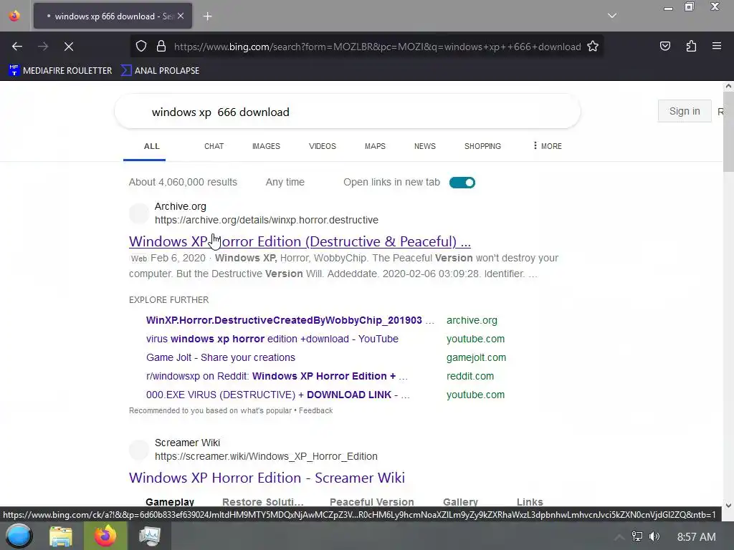Open the network tray icon
The image size is (734, 550).
pos(637,536)
